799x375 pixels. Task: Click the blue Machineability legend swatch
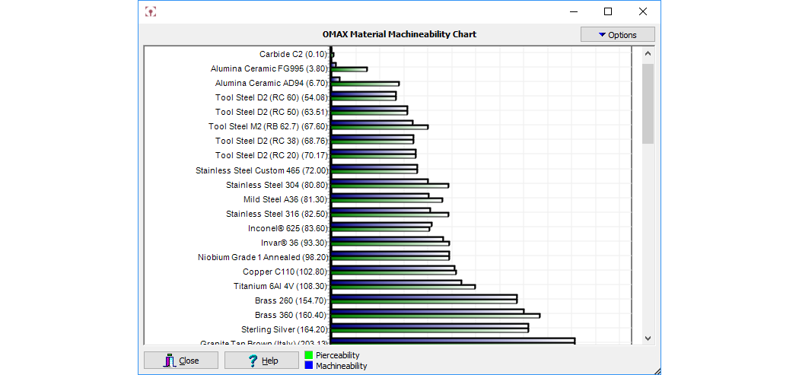pyautogui.click(x=309, y=366)
